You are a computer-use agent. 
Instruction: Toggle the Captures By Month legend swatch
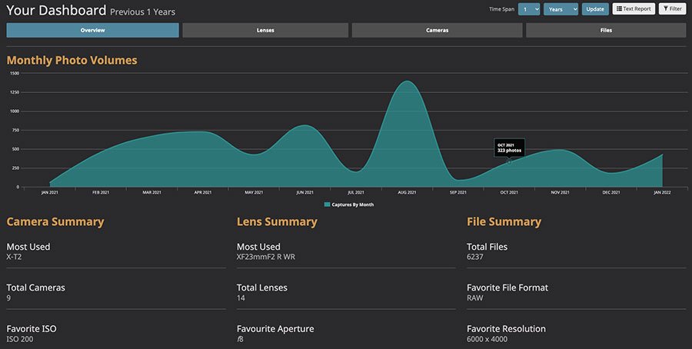(327, 204)
